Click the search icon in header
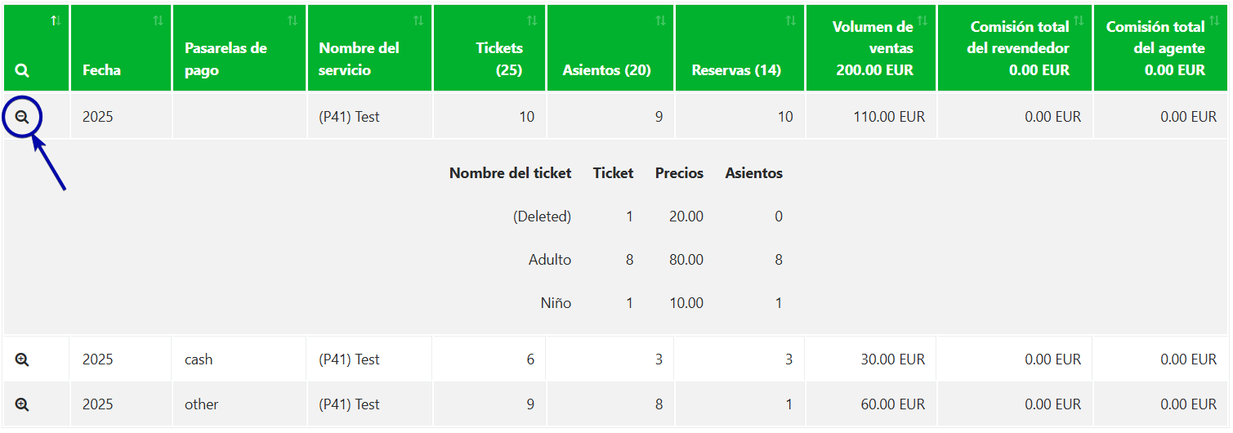Image resolution: width=1233 pixels, height=433 pixels. (22, 71)
